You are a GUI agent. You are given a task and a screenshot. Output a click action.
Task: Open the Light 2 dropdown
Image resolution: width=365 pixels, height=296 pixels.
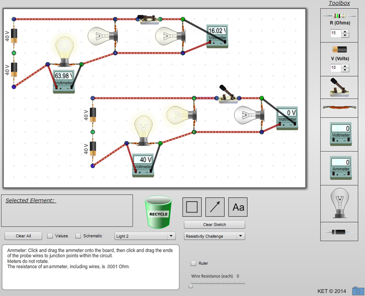click(x=145, y=236)
